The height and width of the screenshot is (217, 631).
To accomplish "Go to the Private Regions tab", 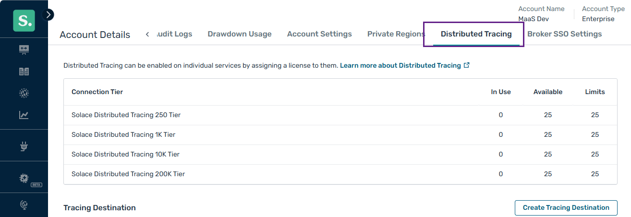I will tap(396, 34).
